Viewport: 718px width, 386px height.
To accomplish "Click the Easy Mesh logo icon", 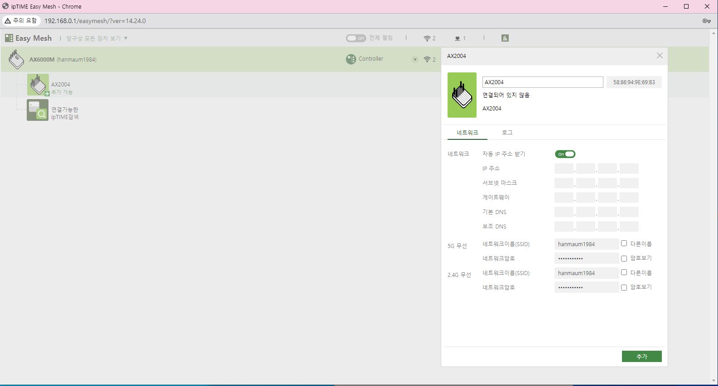I will click(x=9, y=38).
